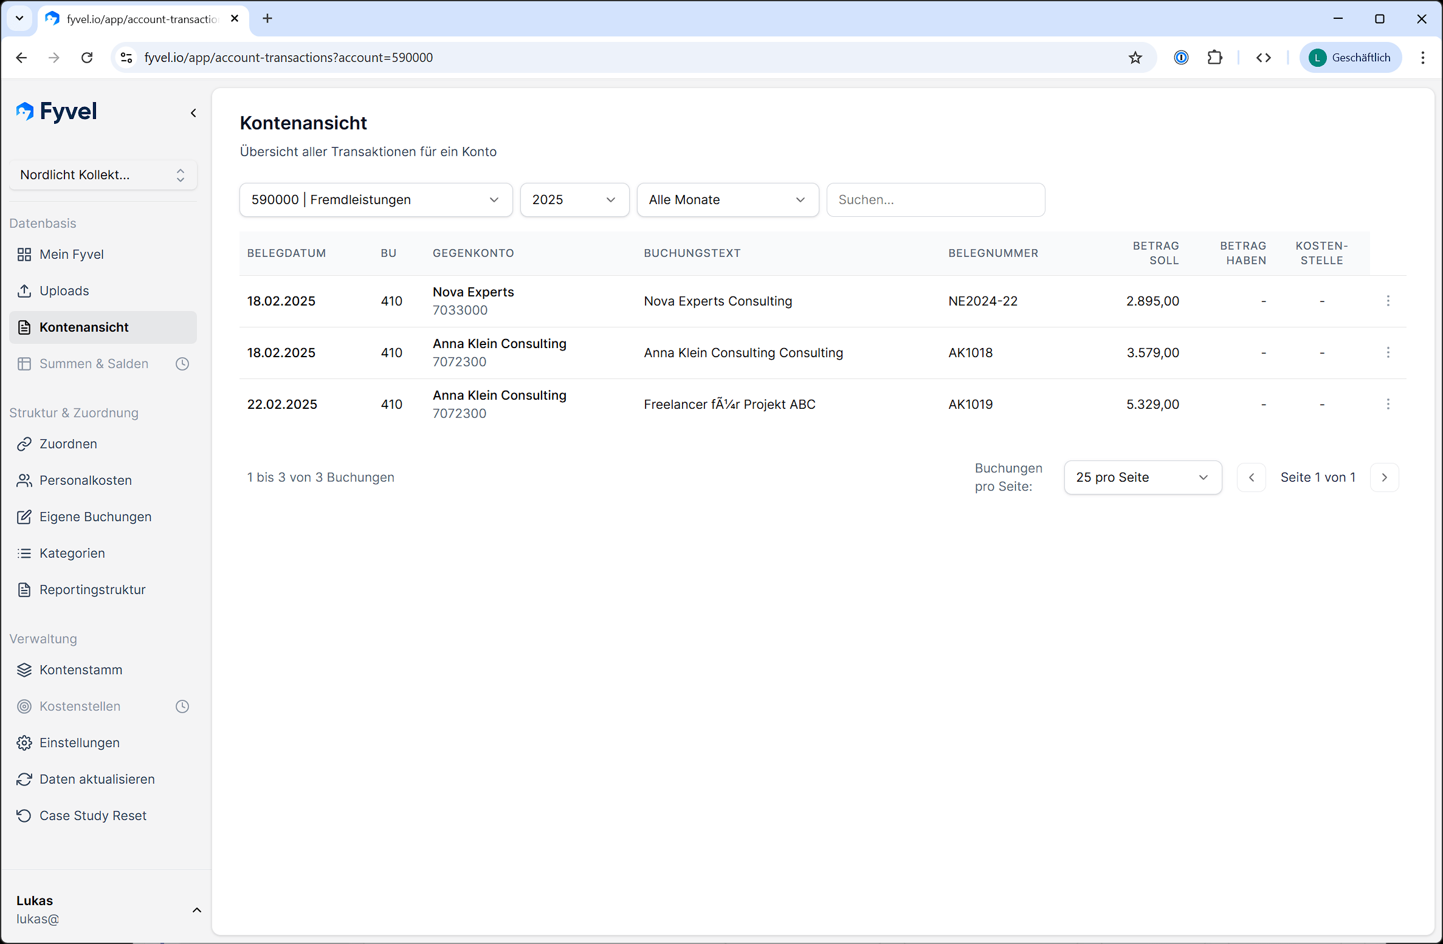Click the BETRAG SOLL column header
The image size is (1443, 944).
(1155, 253)
